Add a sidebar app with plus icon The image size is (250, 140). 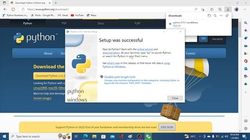tap(246, 92)
